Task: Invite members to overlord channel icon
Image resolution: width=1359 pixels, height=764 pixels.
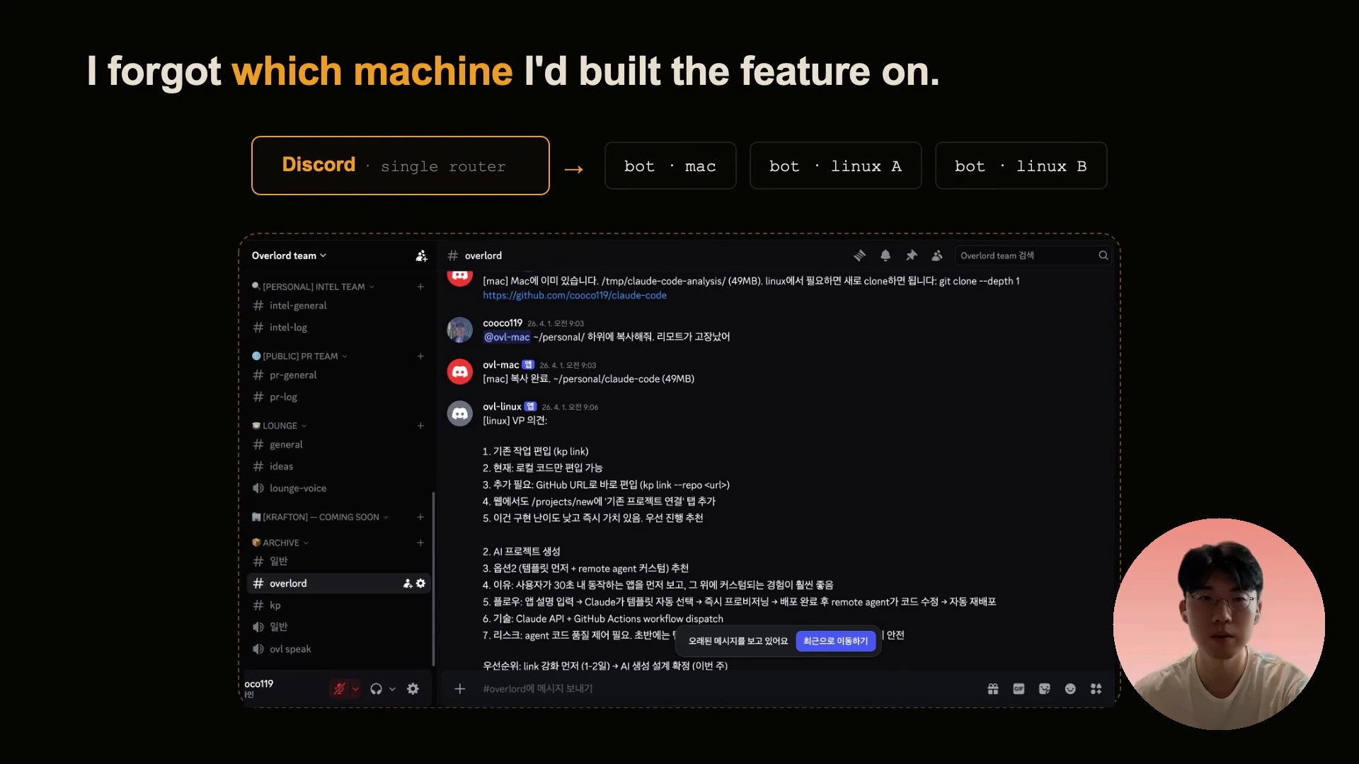Action: pyautogui.click(x=408, y=584)
